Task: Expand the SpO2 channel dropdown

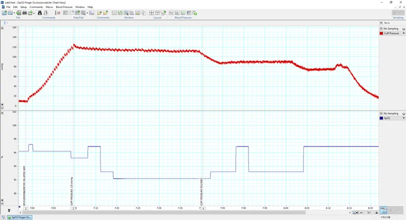Action: click(403, 118)
